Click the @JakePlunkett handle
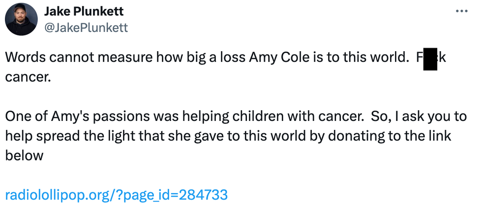 (x=86, y=28)
